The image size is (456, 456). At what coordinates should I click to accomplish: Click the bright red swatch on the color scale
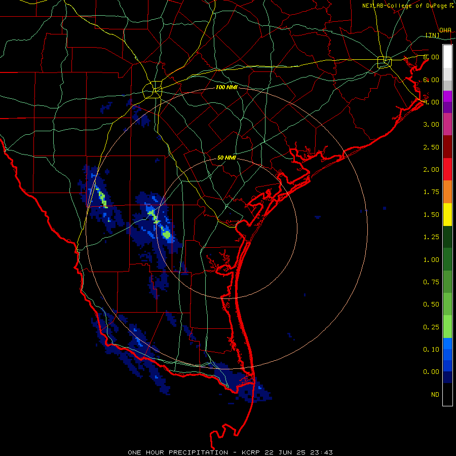447,169
